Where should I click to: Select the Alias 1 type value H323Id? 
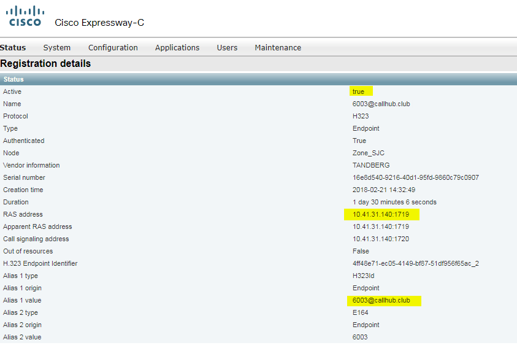tap(363, 276)
